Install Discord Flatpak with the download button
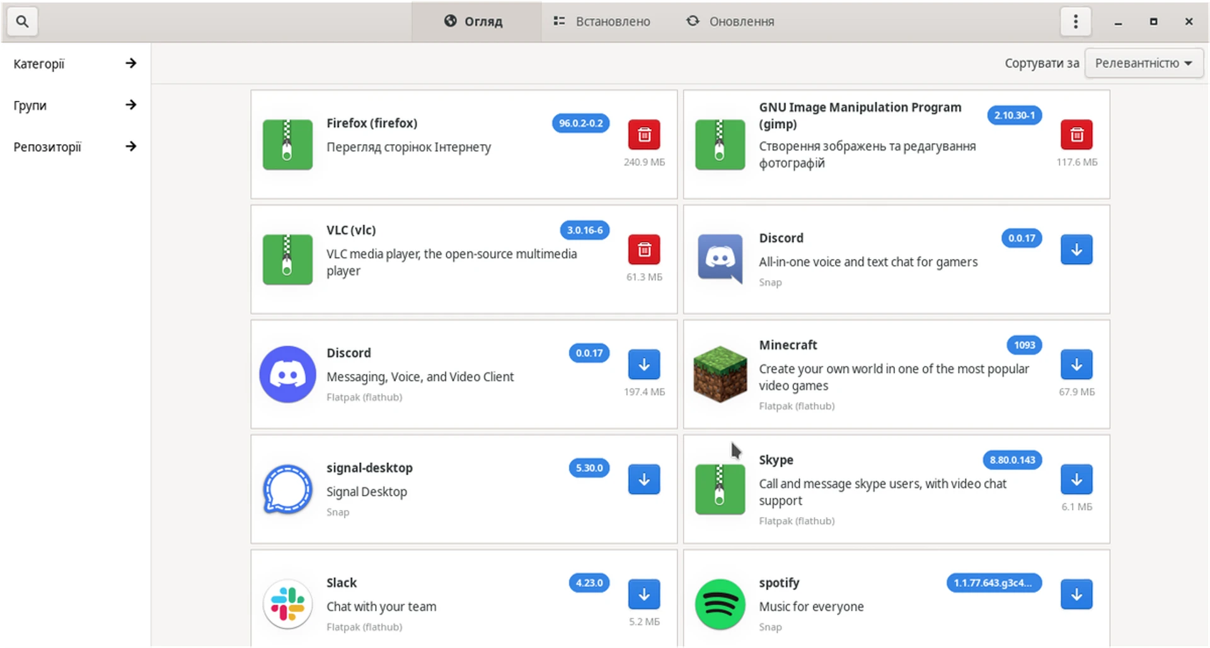Image resolution: width=1210 pixels, height=648 pixels. point(644,365)
